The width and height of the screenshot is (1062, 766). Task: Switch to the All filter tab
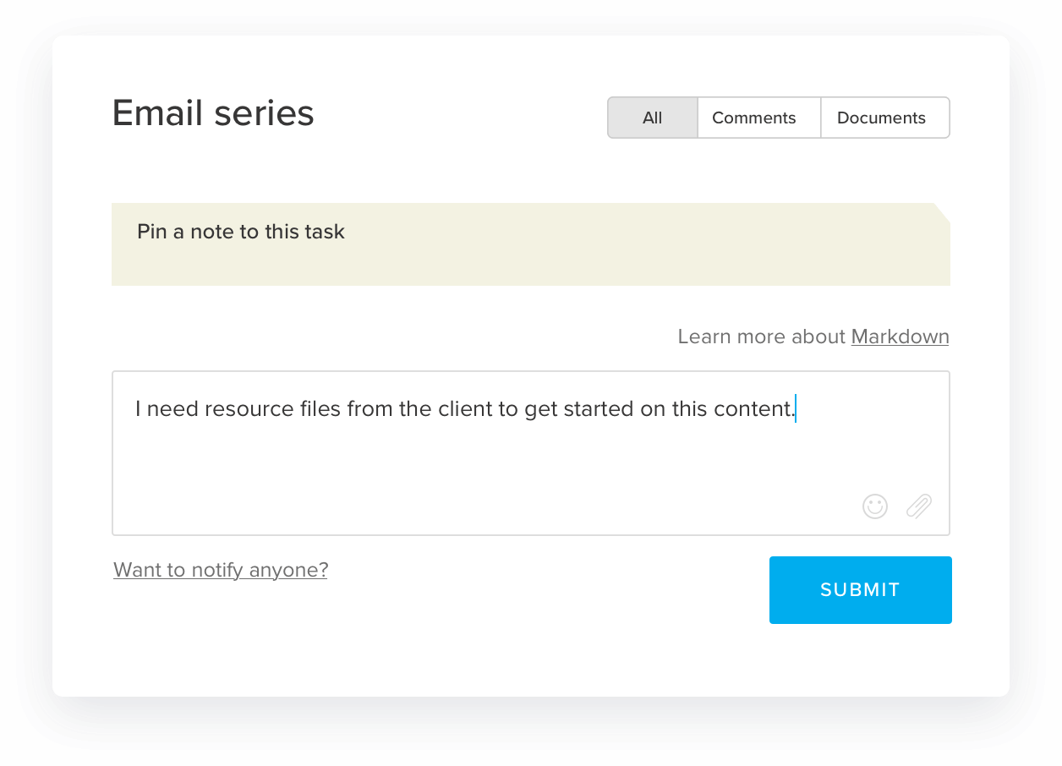[x=652, y=118]
